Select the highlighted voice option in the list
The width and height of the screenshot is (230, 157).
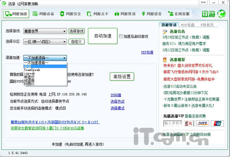pyautogui.click(x=45, y=66)
